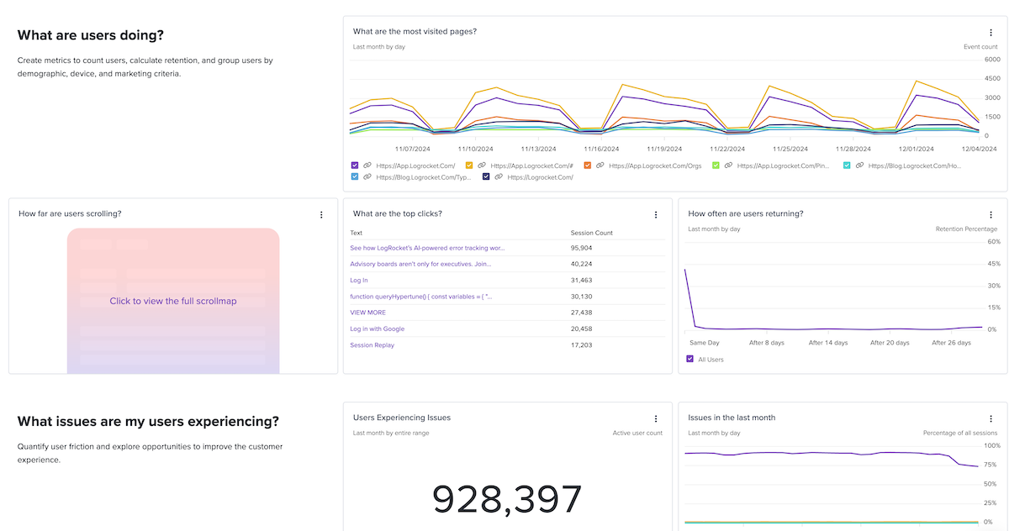Click to view the full scrollmap
The width and height of the screenshot is (1009, 531).
[x=173, y=301]
